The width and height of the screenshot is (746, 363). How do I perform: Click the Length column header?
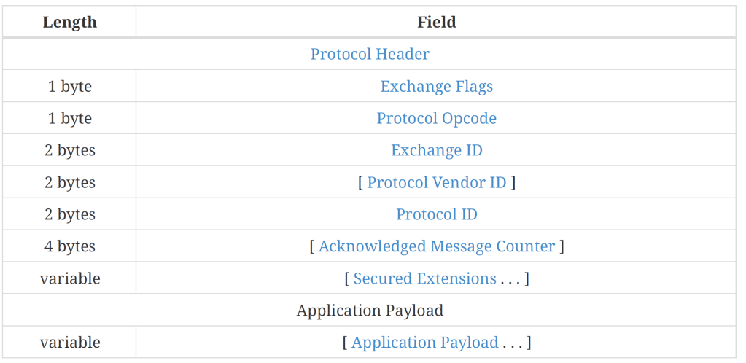[70, 22]
